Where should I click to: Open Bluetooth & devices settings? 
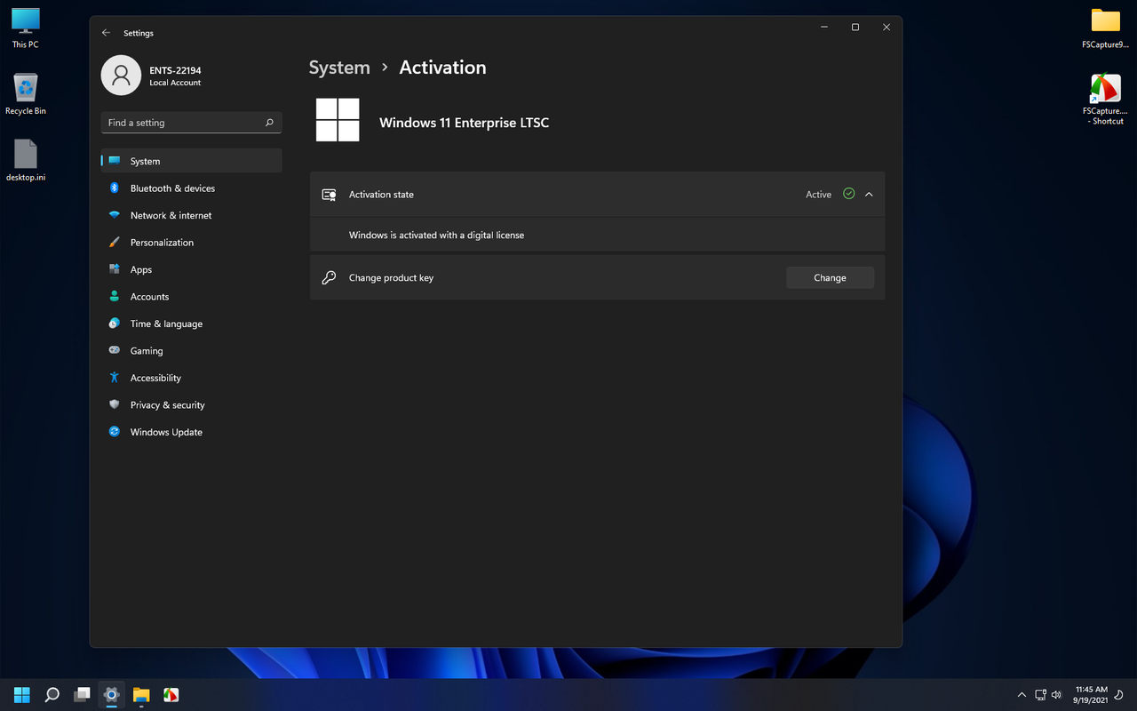pos(192,188)
